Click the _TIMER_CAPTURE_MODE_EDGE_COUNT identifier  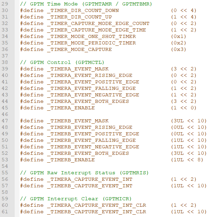tap(98, 23)
